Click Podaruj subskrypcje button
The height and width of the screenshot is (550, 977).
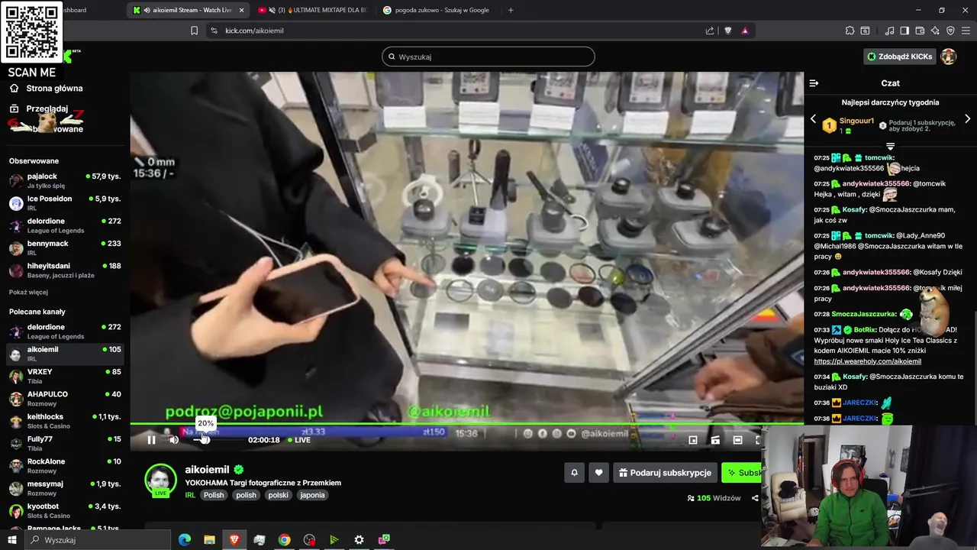[x=665, y=473]
